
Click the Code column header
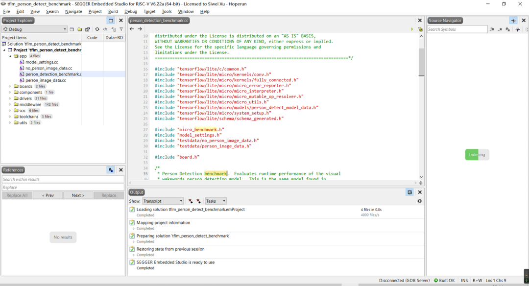(92, 37)
